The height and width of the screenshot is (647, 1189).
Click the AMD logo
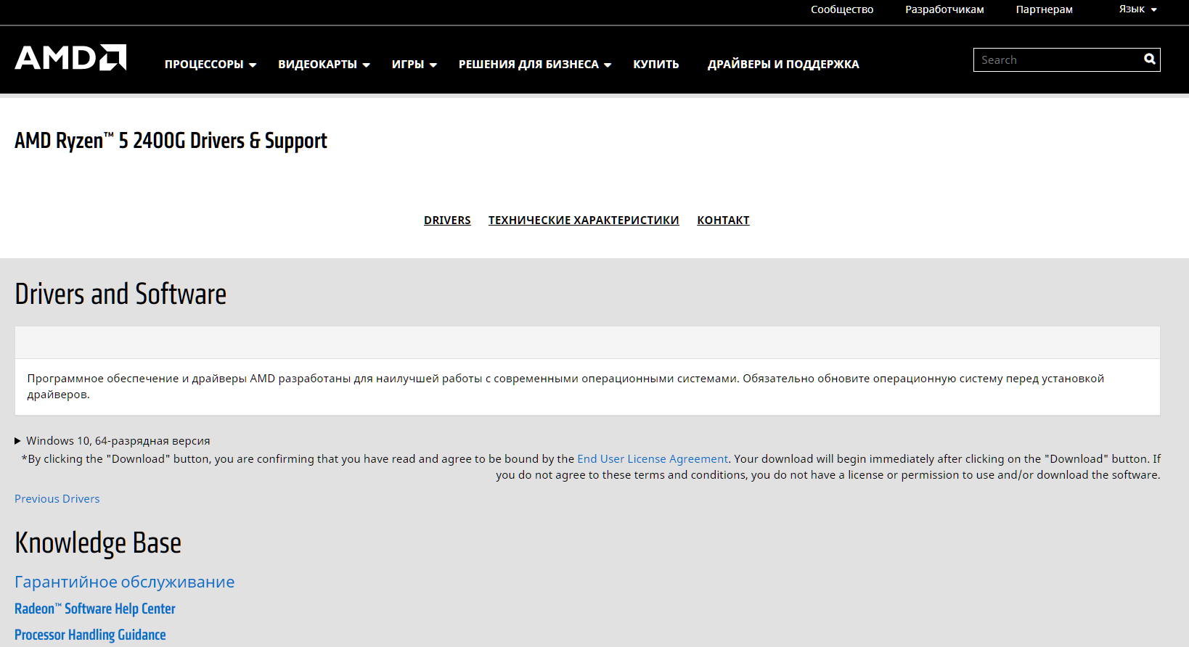click(x=70, y=58)
